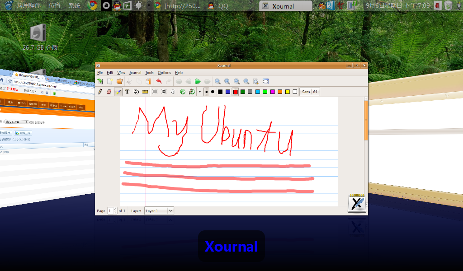Open the Options menu
The image size is (463, 271).
pyautogui.click(x=164, y=73)
